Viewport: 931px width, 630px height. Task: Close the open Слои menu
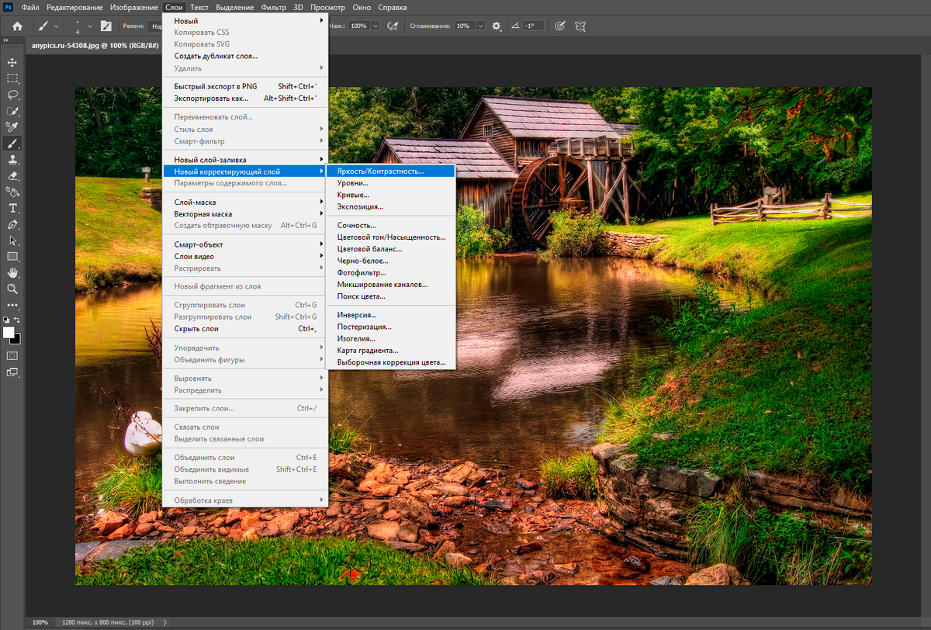[174, 7]
